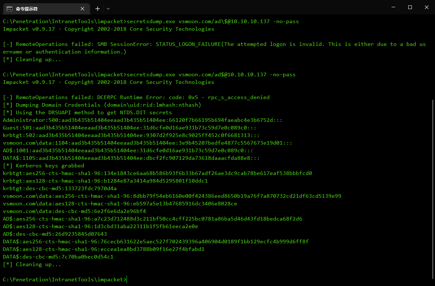This screenshot has height=286, width=435.
Task: Click the final Cleaning up line
Action: coord(32,264)
